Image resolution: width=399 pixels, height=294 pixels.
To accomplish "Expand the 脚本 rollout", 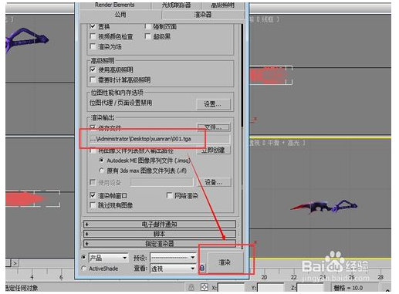I will (x=160, y=234).
